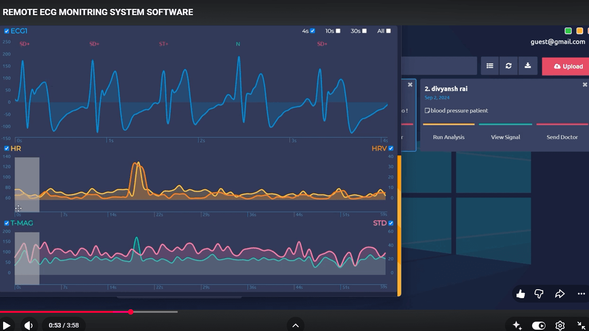Toggle the HRV series checkbox
This screenshot has width=589, height=331.
coord(391,148)
